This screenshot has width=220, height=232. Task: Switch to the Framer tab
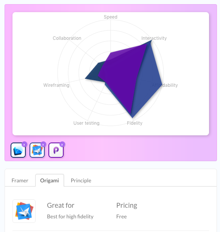(20, 180)
